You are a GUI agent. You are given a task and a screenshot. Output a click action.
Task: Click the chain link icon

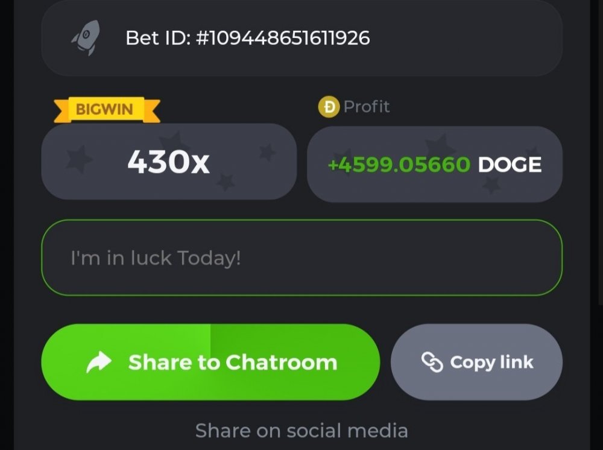[x=432, y=363]
